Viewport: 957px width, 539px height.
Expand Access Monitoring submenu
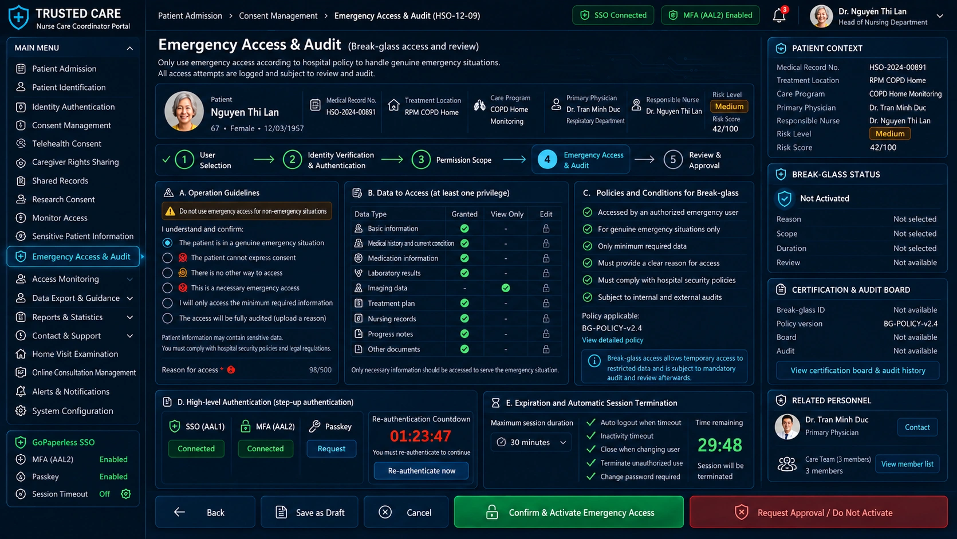tap(130, 279)
